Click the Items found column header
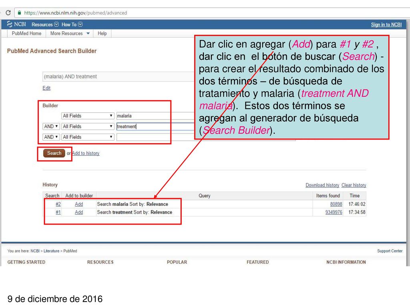This screenshot has width=410, height=308. [328, 196]
